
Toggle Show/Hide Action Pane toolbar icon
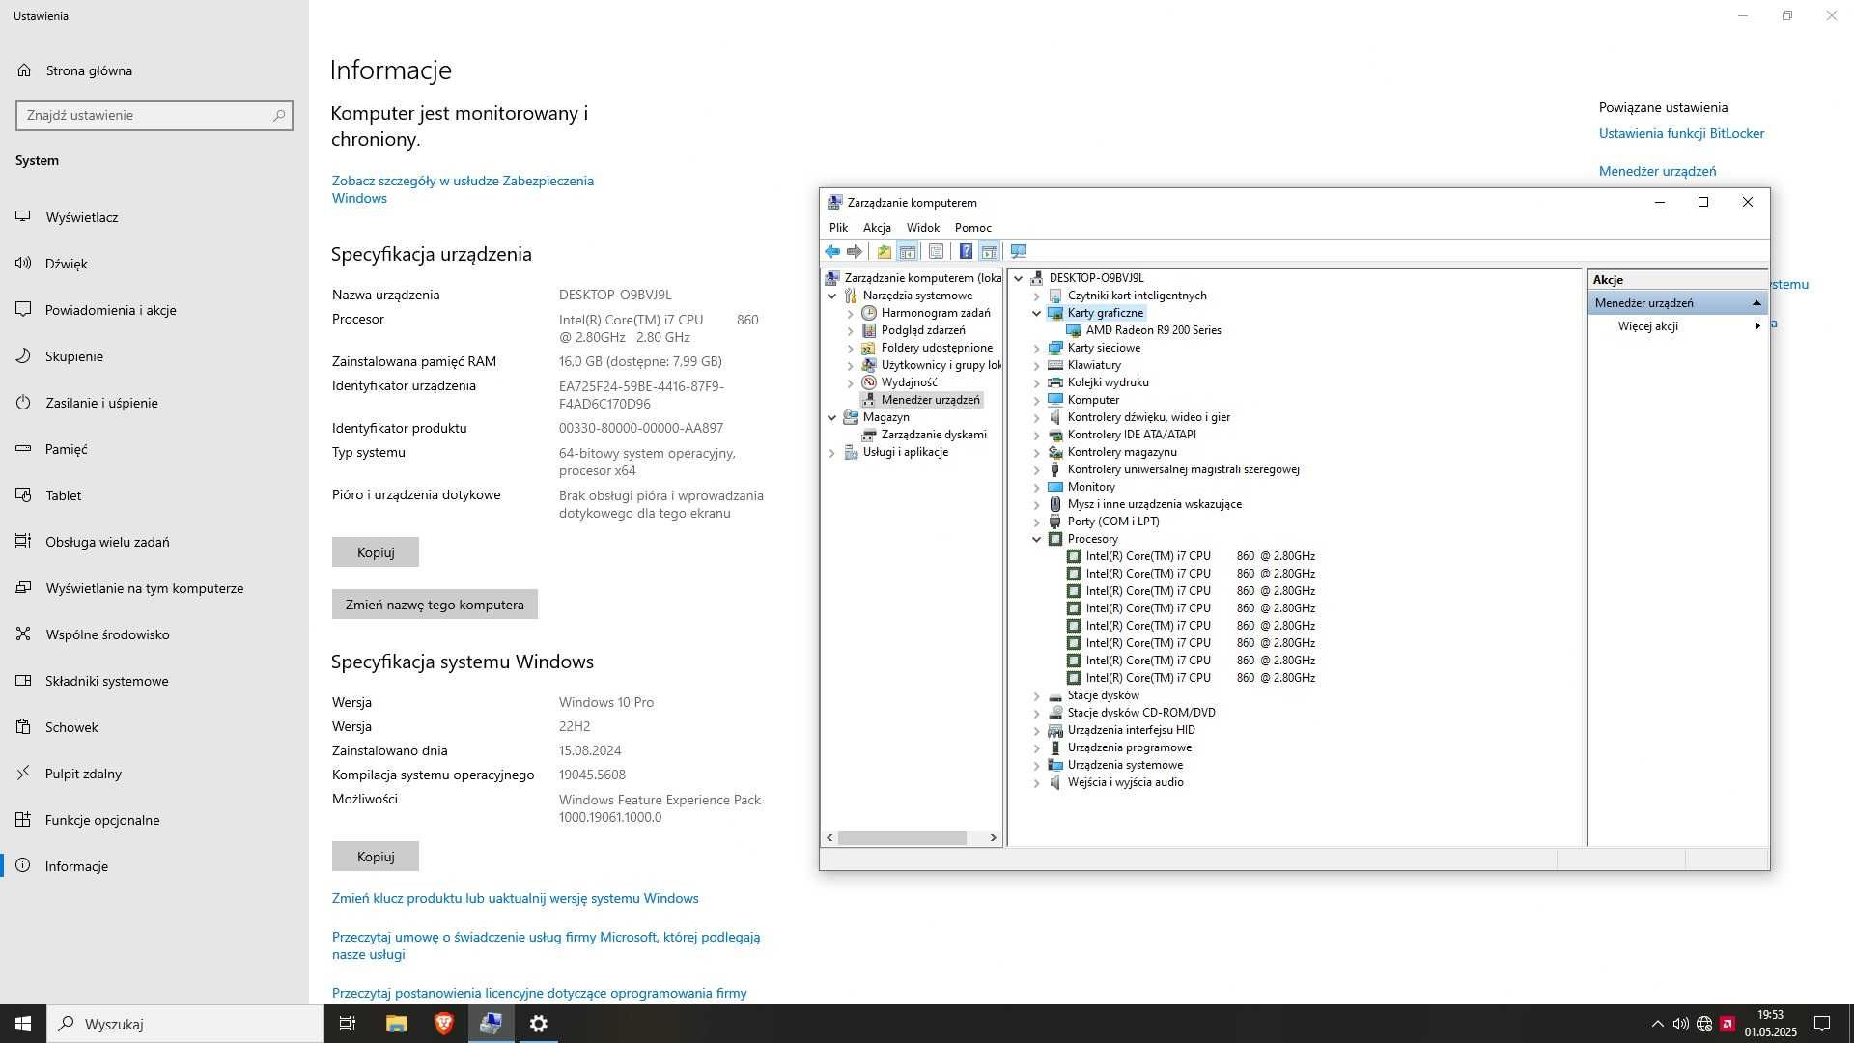(x=989, y=252)
